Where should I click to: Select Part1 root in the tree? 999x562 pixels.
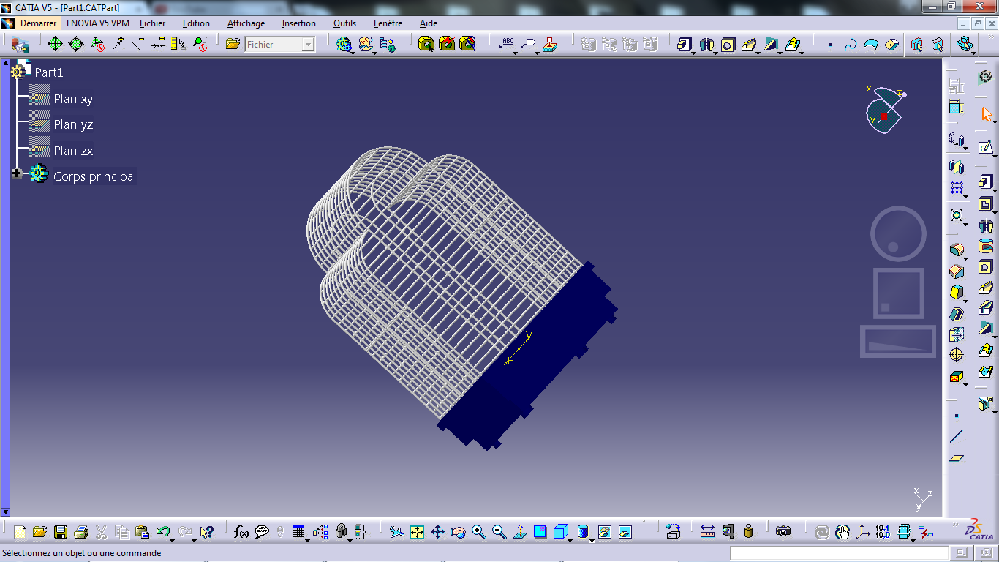(48, 72)
